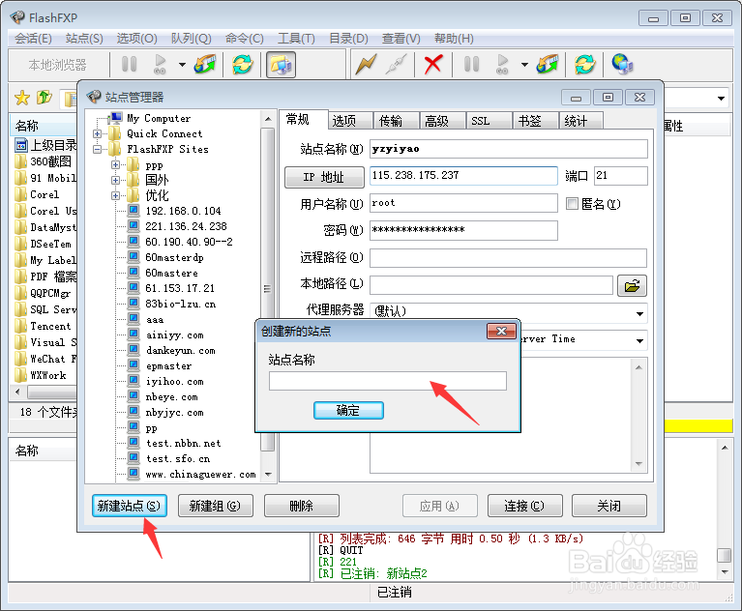Viewport: 742px width, 611px height.
Task: Expand the ppp folder node
Action: (115, 165)
